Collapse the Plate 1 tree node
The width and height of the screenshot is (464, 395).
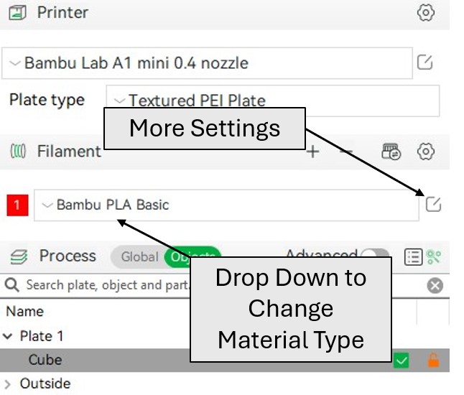pyautogui.click(x=7, y=336)
